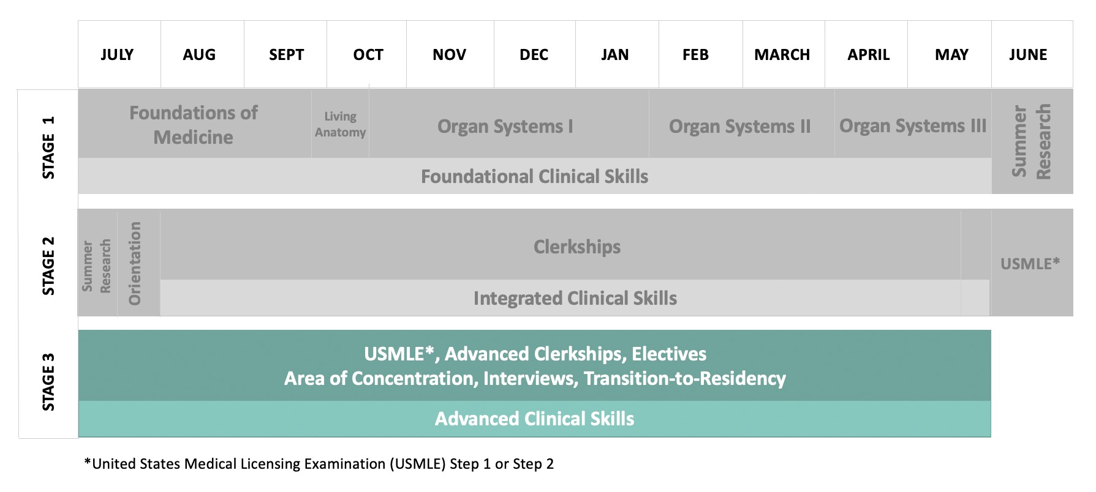The image size is (1096, 492).
Task: Select the Living Anatomy block
Action: tap(340, 124)
